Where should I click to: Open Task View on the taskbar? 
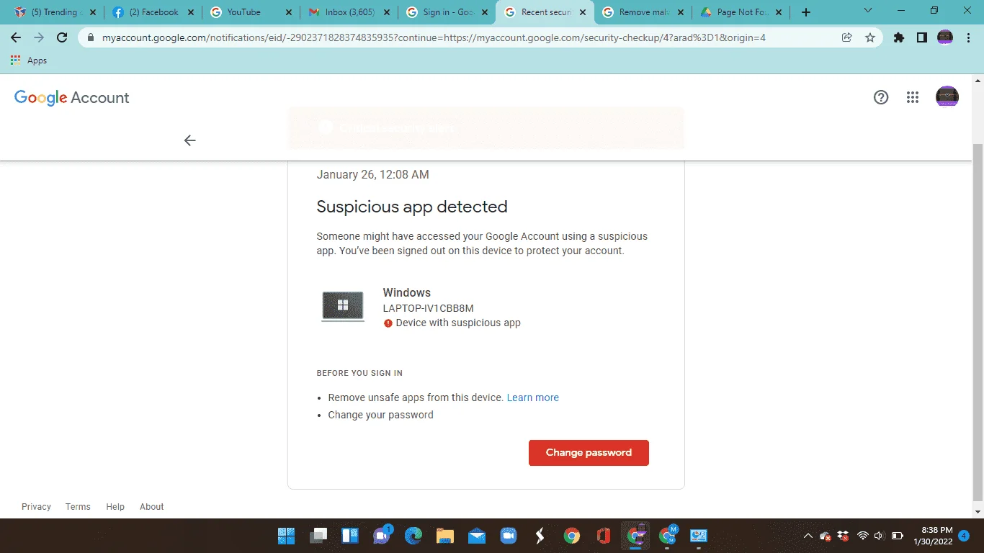pyautogui.click(x=318, y=536)
